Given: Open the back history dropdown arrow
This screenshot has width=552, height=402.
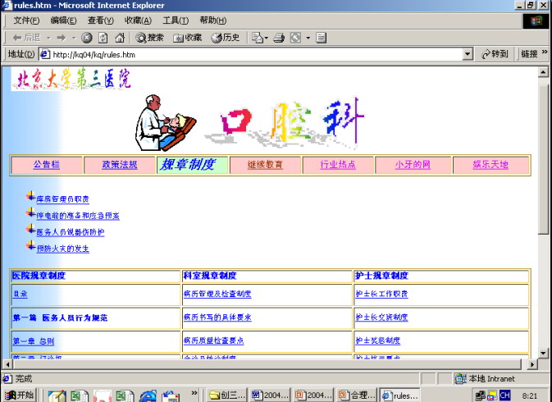Looking at the screenshot, I should pos(49,38).
